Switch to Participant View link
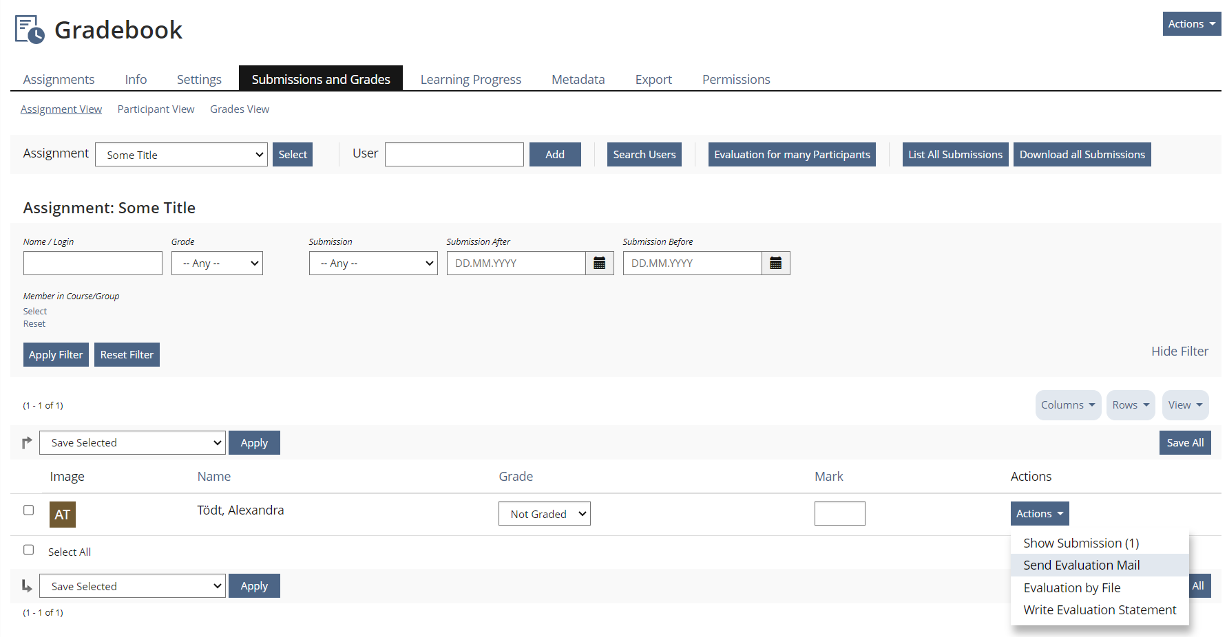The width and height of the screenshot is (1227, 637). pyautogui.click(x=156, y=109)
